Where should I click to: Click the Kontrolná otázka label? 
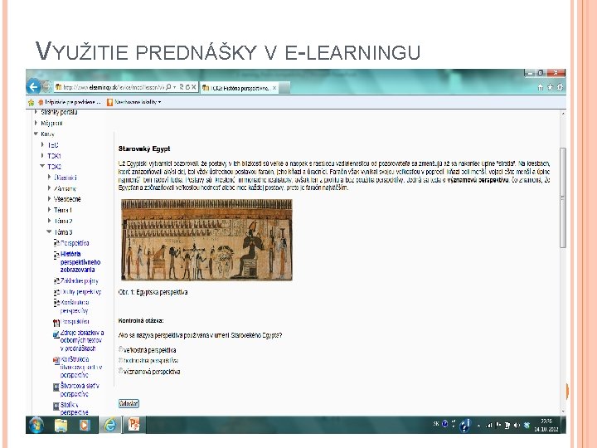[141, 321]
